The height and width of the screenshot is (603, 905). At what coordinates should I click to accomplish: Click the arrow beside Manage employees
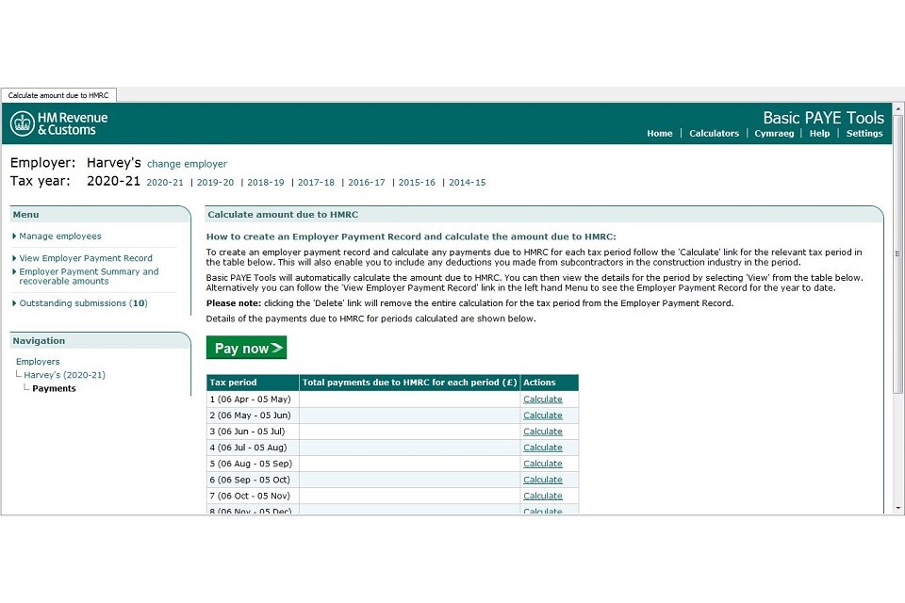pyautogui.click(x=14, y=236)
